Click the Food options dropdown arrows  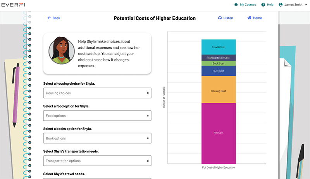click(x=148, y=116)
